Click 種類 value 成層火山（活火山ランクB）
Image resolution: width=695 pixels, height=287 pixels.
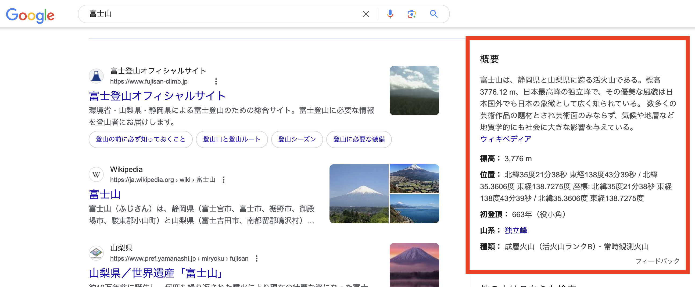(550, 246)
